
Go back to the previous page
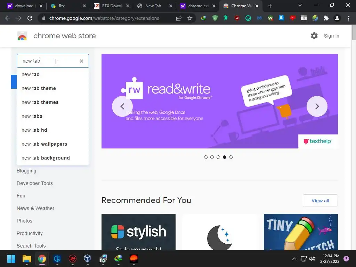click(8, 18)
